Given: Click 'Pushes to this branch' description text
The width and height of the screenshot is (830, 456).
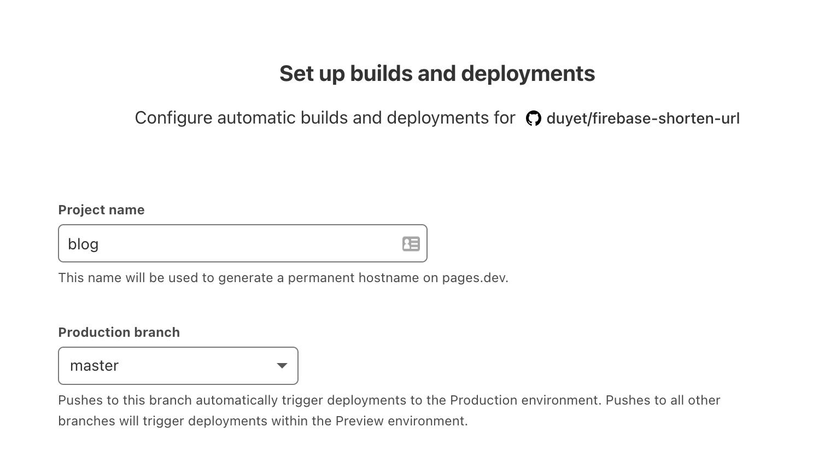Looking at the screenshot, I should tap(125, 400).
